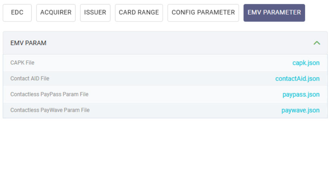Image resolution: width=330 pixels, height=186 pixels.
Task: Switch to the EDC tab
Action: (17, 13)
